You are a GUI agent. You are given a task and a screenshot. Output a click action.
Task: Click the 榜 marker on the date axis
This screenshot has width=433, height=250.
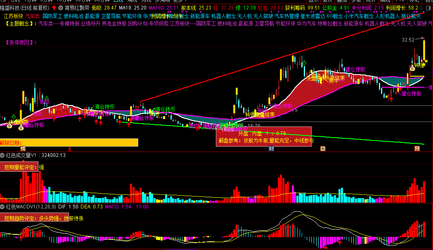click(23, 149)
